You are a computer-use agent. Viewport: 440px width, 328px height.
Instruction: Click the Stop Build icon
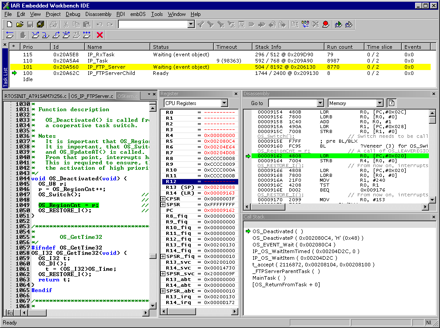pyautogui.click(x=316, y=25)
